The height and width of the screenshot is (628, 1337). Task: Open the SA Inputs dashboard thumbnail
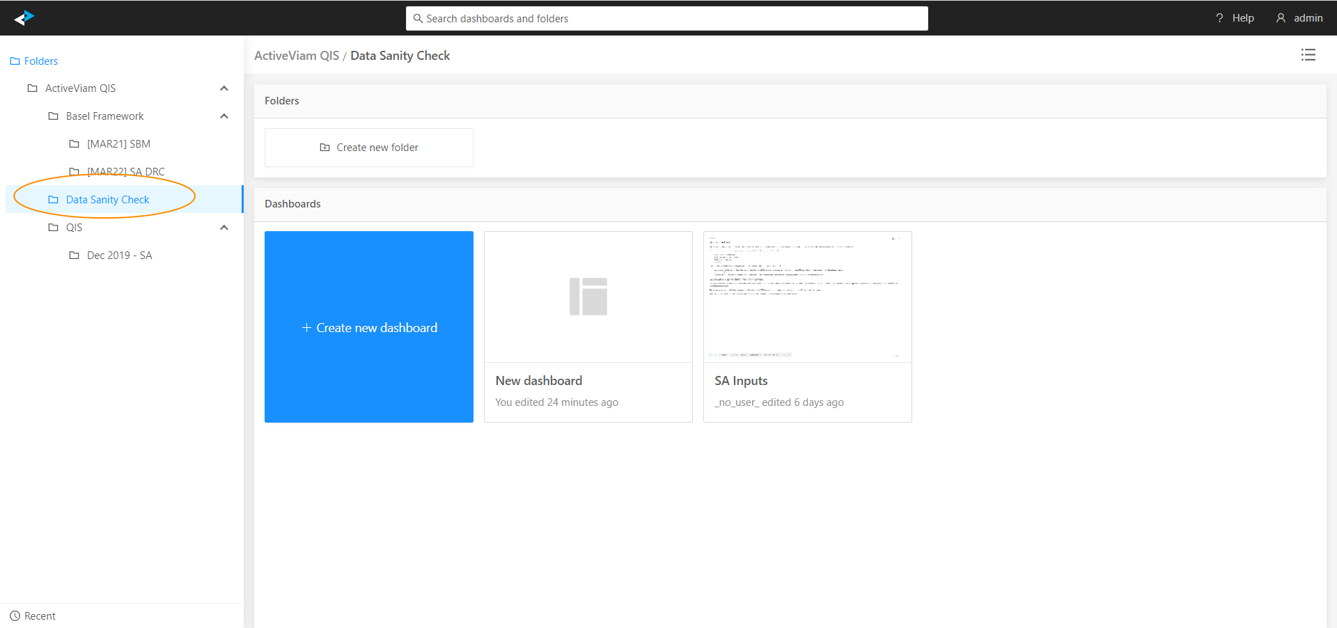coord(808,297)
